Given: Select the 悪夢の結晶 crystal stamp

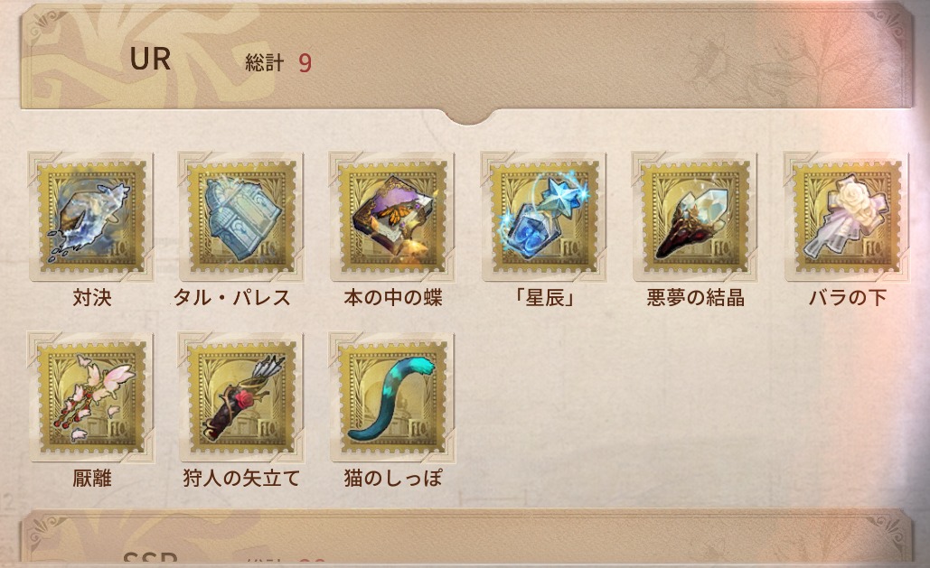Looking at the screenshot, I should click(x=695, y=217).
